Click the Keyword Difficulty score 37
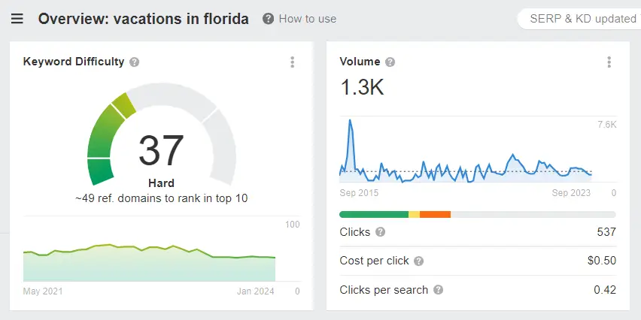This screenshot has width=641, height=320. point(161,150)
